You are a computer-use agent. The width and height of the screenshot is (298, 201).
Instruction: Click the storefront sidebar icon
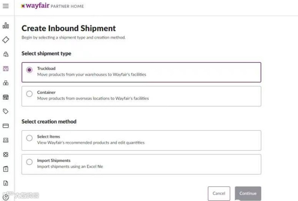point(6,97)
